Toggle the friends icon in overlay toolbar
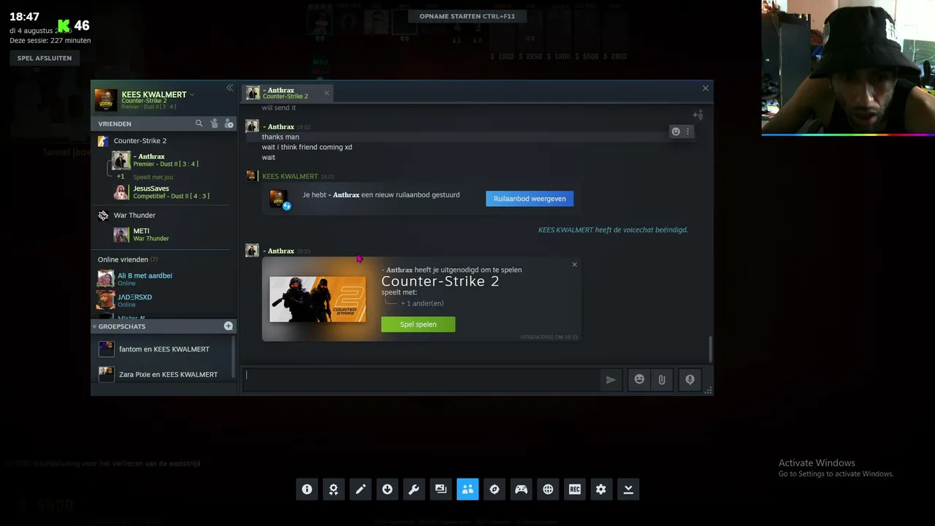 pyautogui.click(x=467, y=489)
